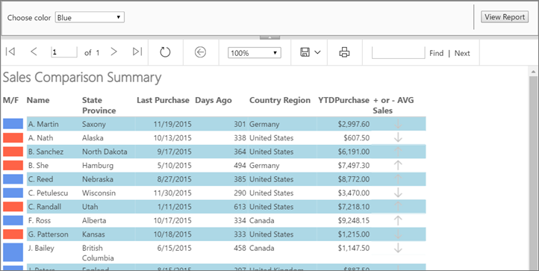Click the 290 days ago value

[x=240, y=193]
